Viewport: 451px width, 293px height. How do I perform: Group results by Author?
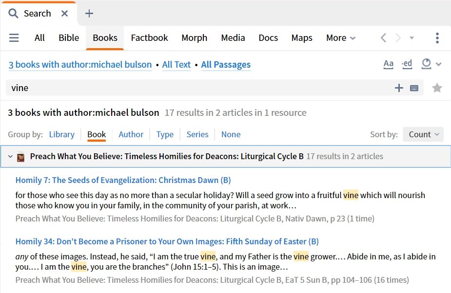tap(131, 134)
